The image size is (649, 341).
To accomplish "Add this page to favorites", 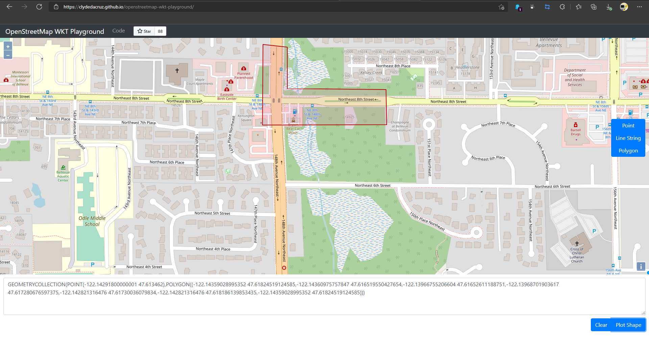I will [x=501, y=7].
